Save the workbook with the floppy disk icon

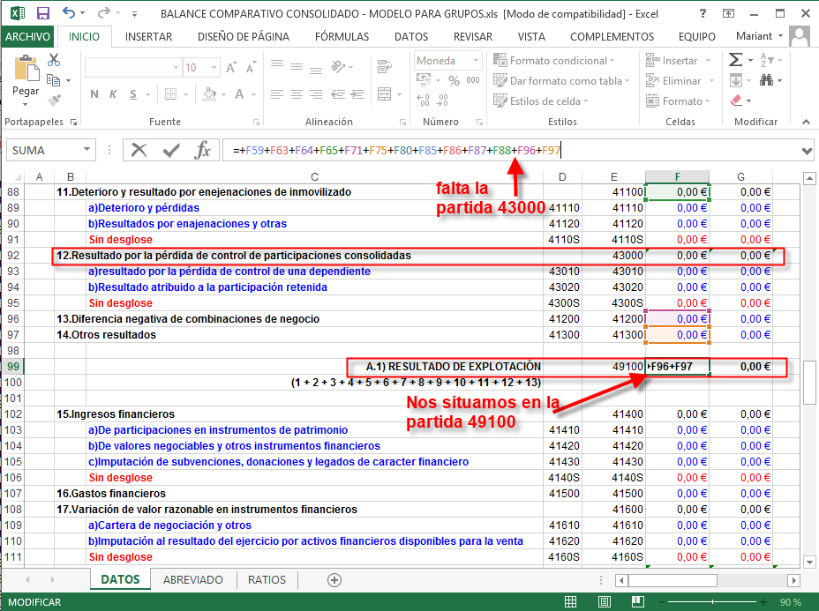tap(43, 13)
